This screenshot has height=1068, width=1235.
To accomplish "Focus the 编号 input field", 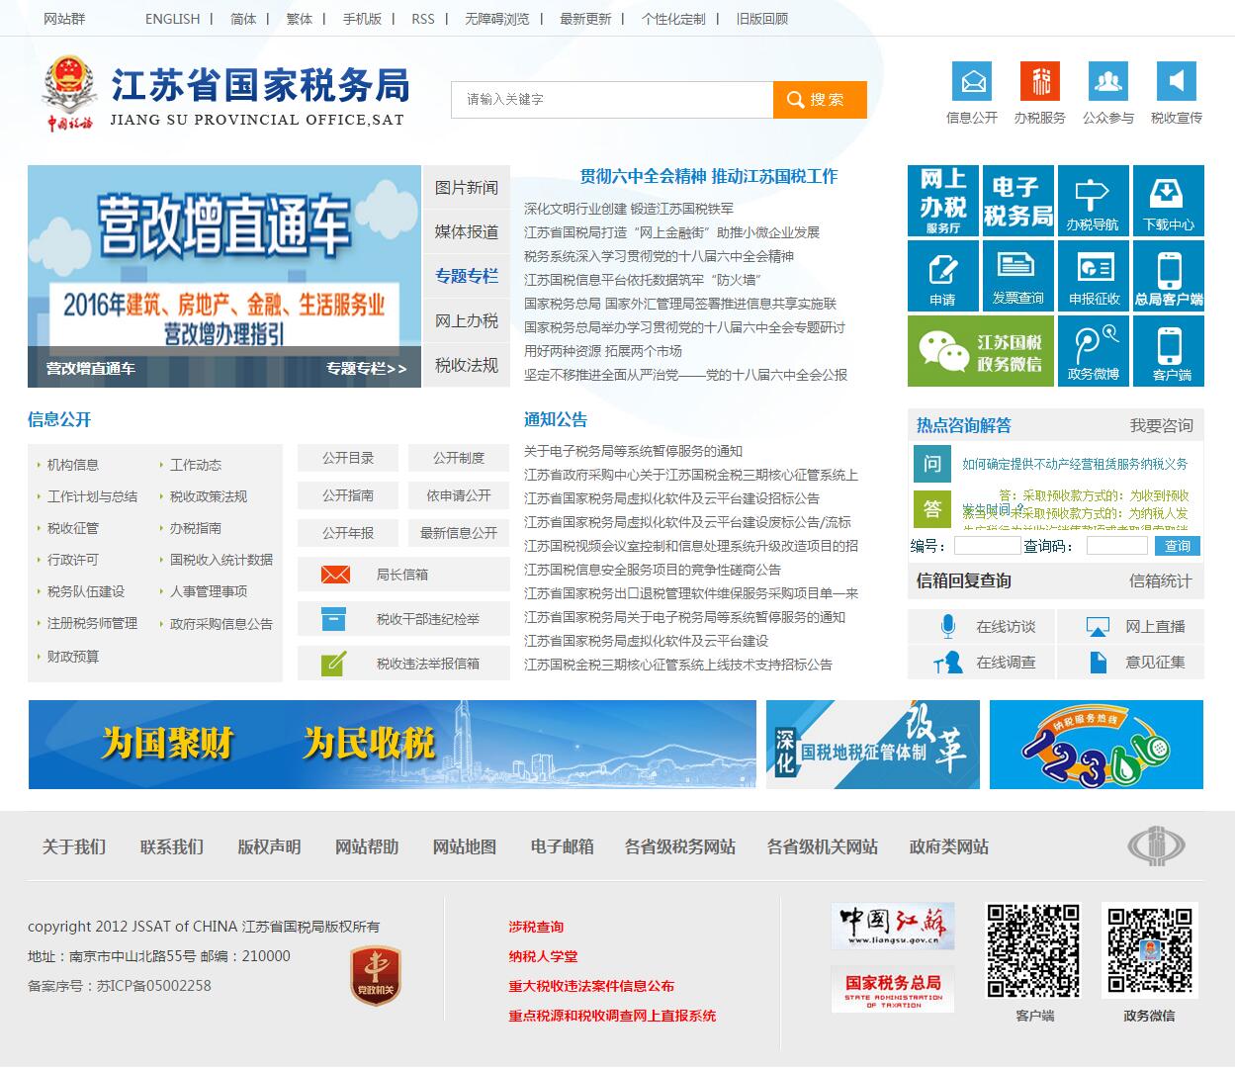I will [x=987, y=546].
